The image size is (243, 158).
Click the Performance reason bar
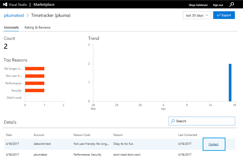[x=35, y=83]
